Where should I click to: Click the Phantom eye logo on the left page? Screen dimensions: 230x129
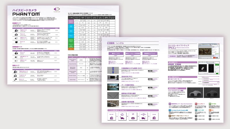pyautogui.click(x=57, y=9)
